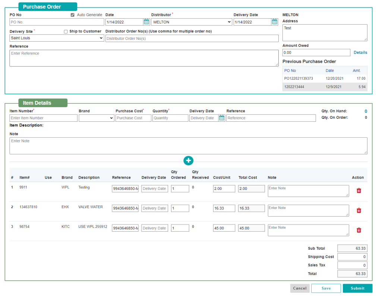Click the header Delivery Date field
Image resolution: width=379 pixels, height=296 pixels.
pos(252,22)
